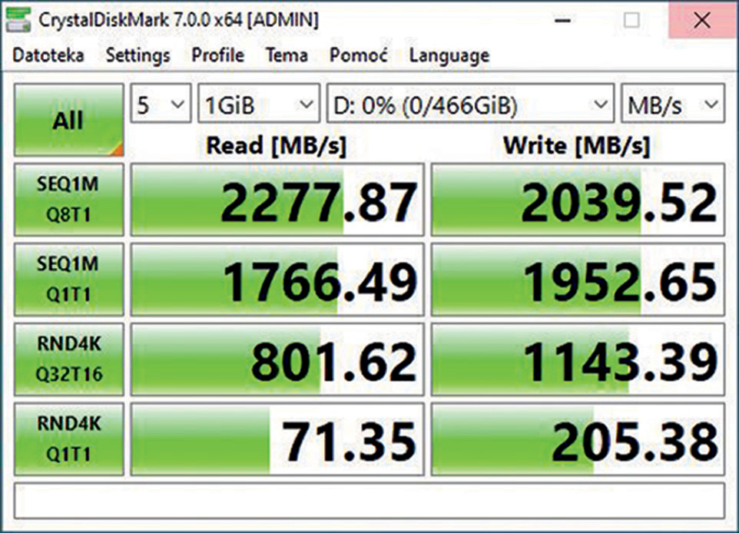
Task: Open the Language menu
Action: coord(449,56)
